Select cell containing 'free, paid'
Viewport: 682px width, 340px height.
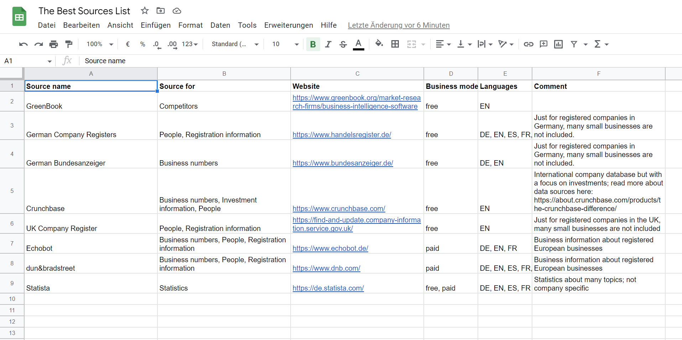coord(451,284)
